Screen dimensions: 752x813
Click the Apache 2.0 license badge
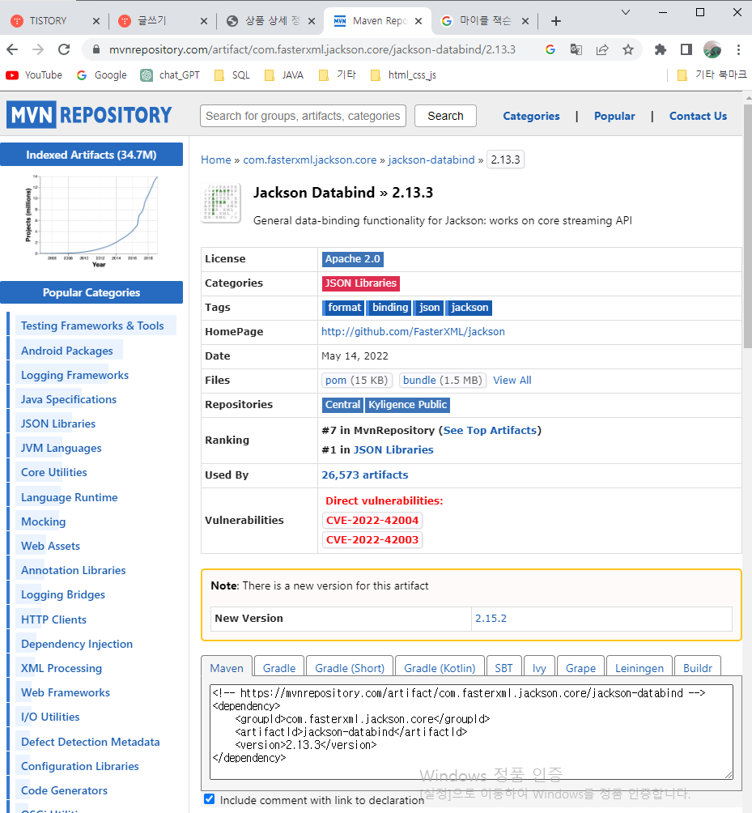click(352, 259)
